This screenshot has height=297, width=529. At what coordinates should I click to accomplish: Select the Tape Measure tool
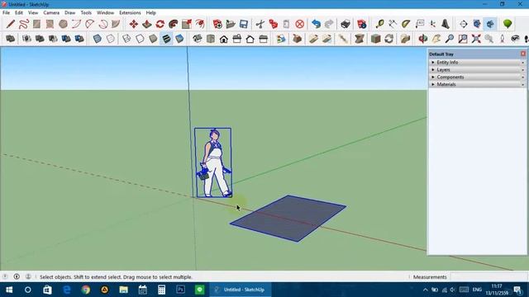tap(379, 24)
